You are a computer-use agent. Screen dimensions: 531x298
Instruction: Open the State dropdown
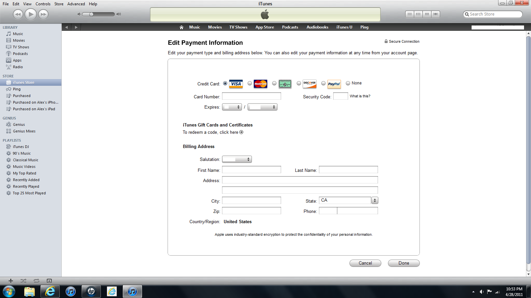375,200
